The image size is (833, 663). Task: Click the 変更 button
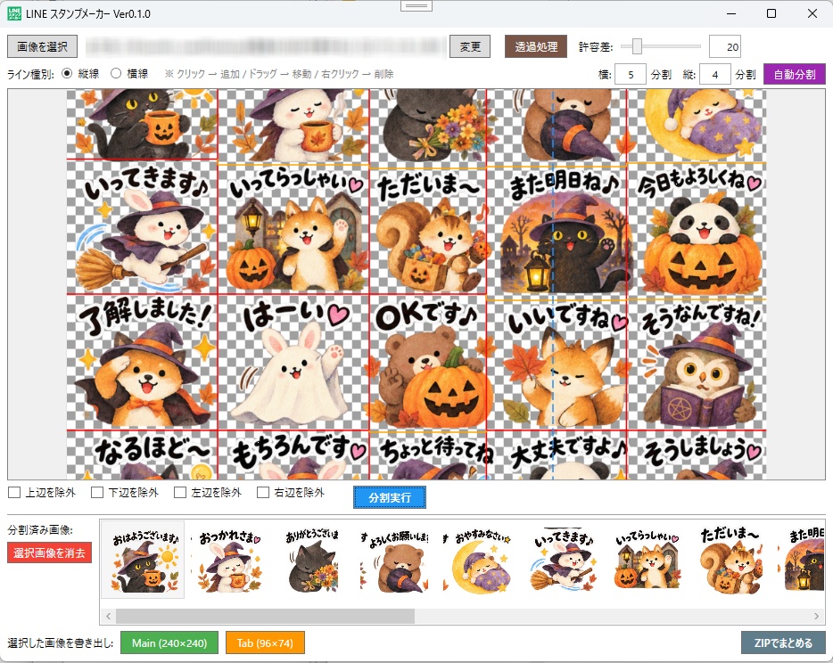pos(470,46)
